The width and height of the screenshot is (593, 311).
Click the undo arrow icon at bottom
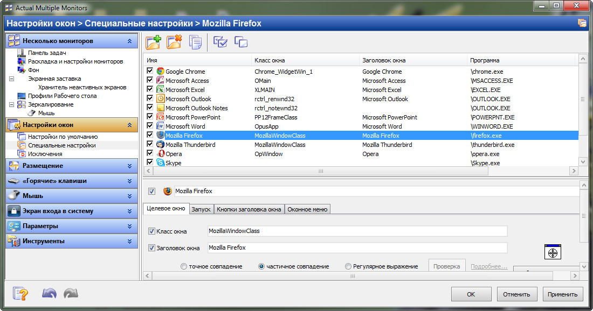(x=49, y=293)
